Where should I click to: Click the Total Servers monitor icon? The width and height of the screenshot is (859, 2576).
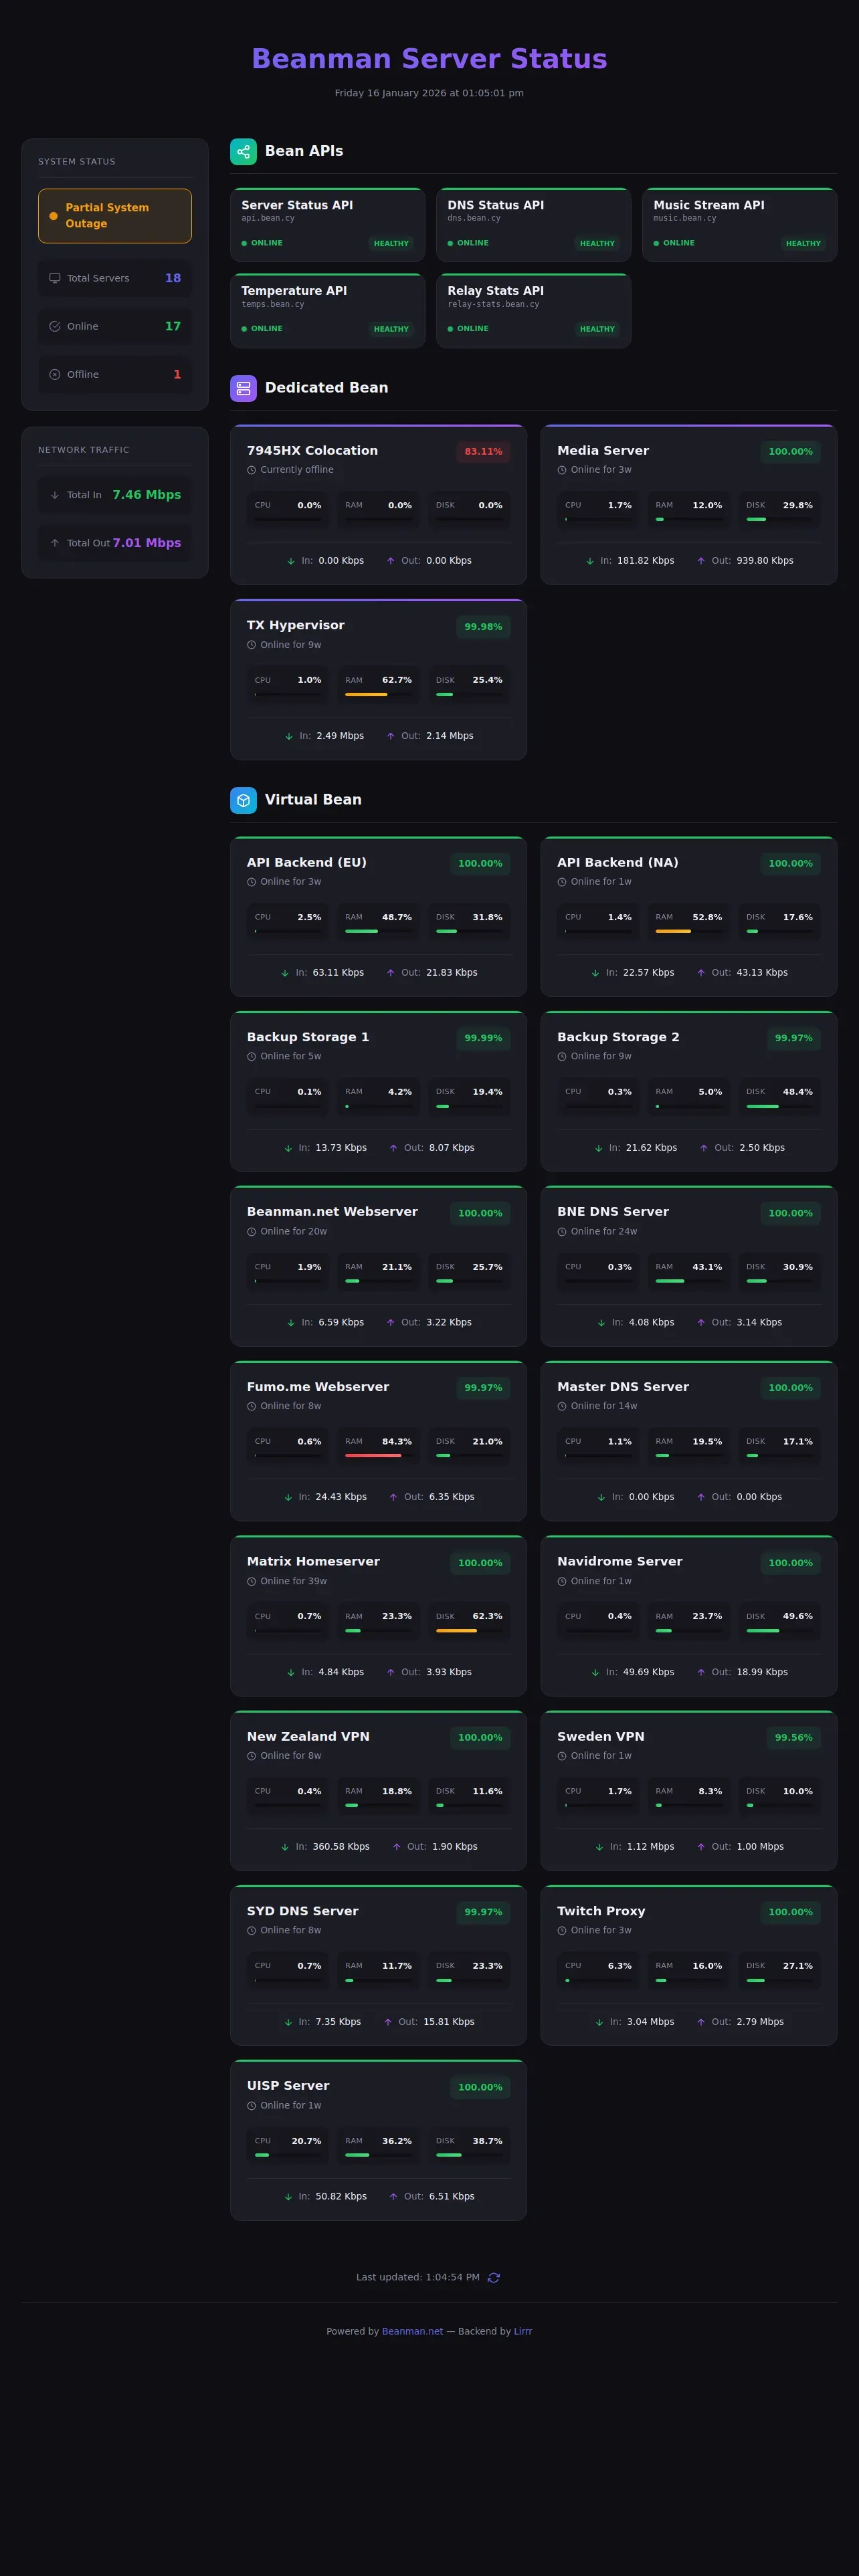[55, 278]
